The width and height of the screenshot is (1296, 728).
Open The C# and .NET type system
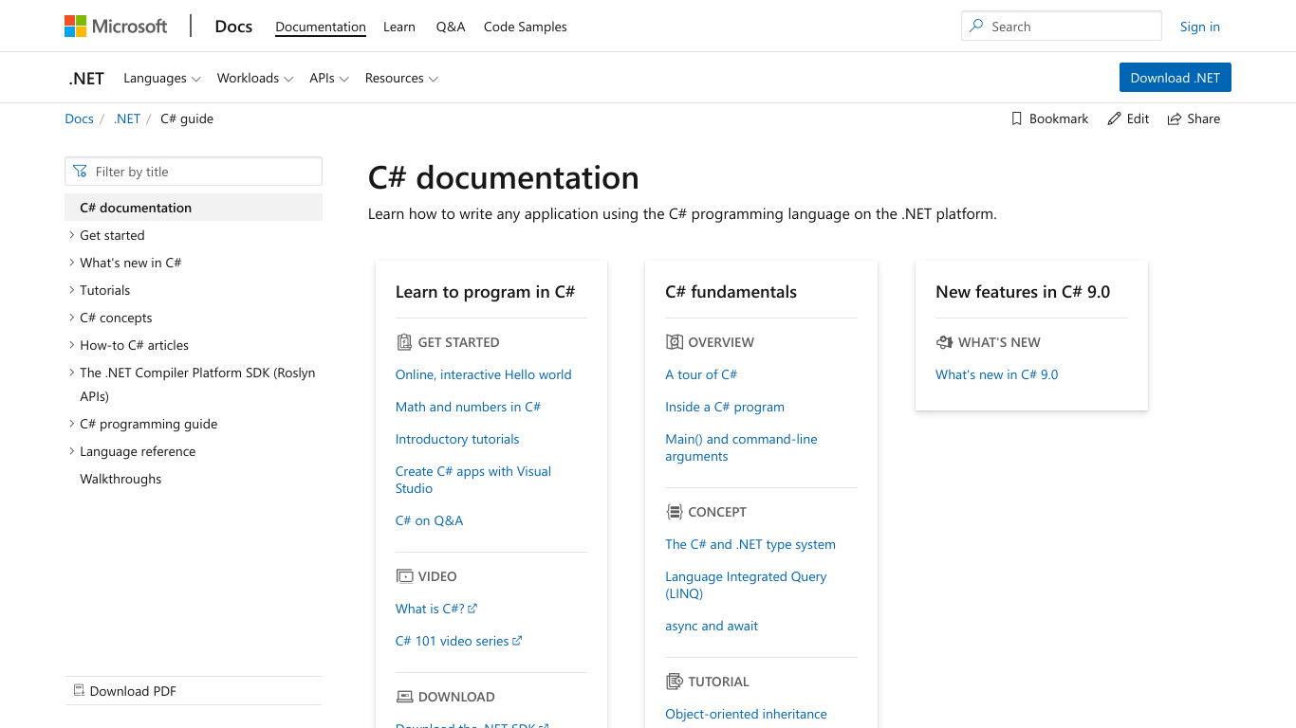click(x=750, y=544)
